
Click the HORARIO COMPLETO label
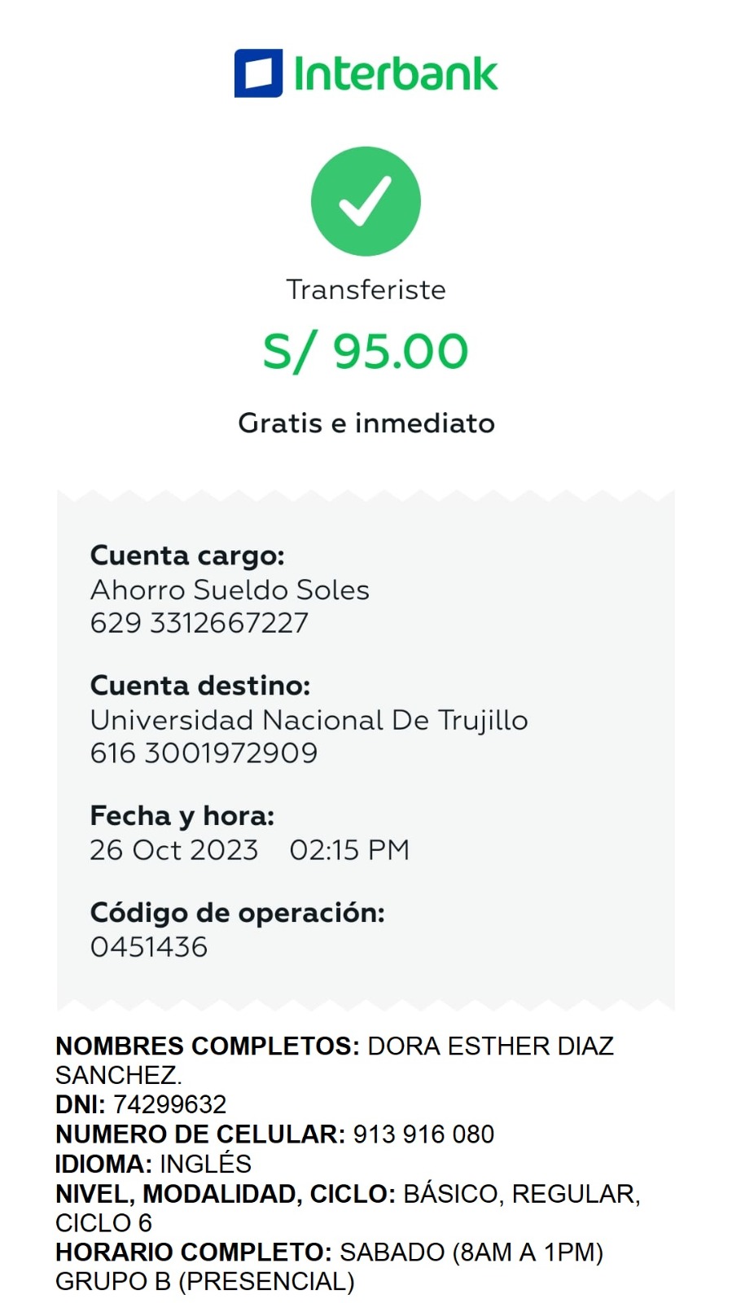(194, 1253)
